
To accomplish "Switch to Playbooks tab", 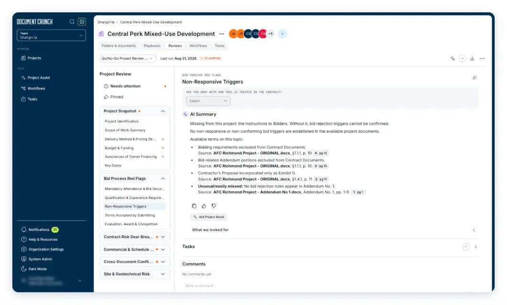I will (x=152, y=46).
